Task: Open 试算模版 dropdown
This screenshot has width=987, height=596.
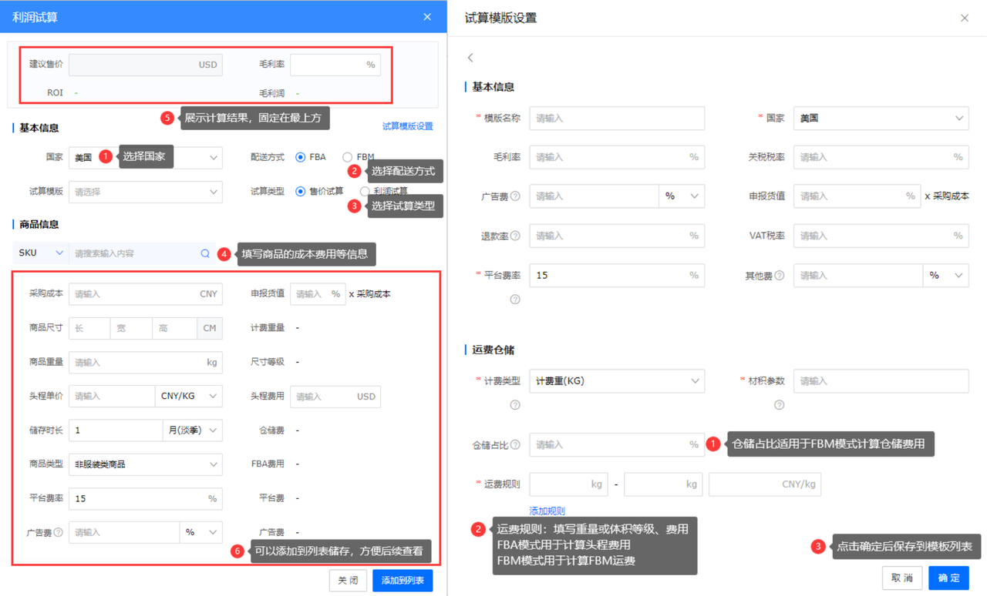Action: 146,192
